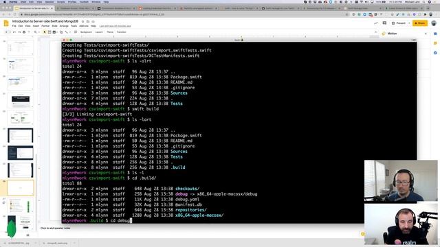Open the Tools menu
This screenshot has width=440, height=247.
74,26
